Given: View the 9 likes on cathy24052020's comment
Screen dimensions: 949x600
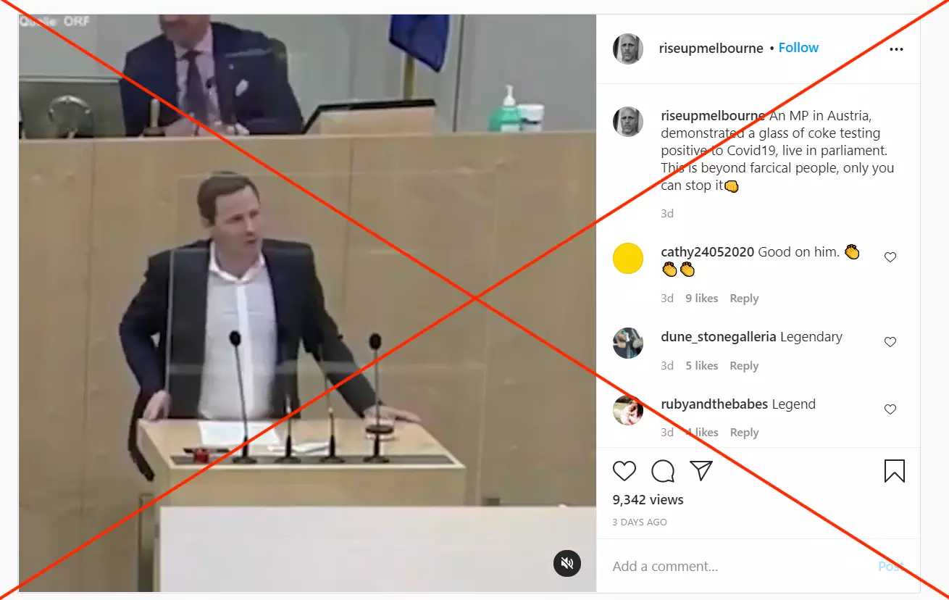Looking at the screenshot, I should (702, 299).
